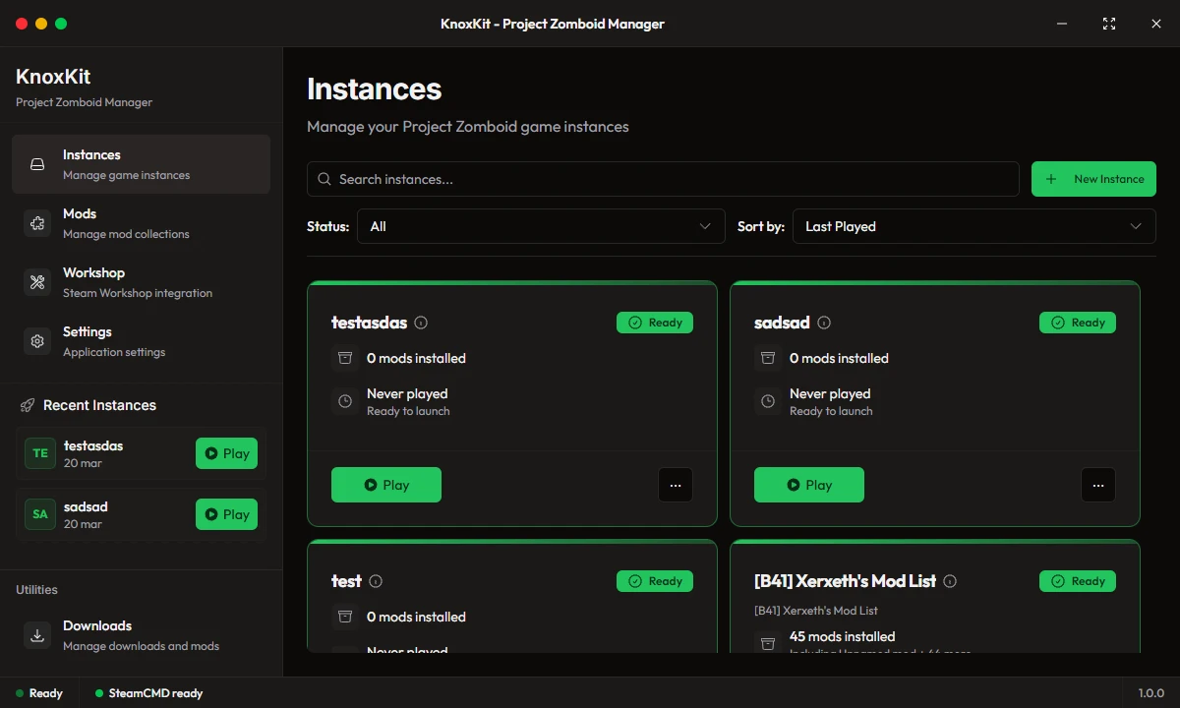The image size is (1180, 708).
Task: Open the Settings section
Action: [x=142, y=341]
